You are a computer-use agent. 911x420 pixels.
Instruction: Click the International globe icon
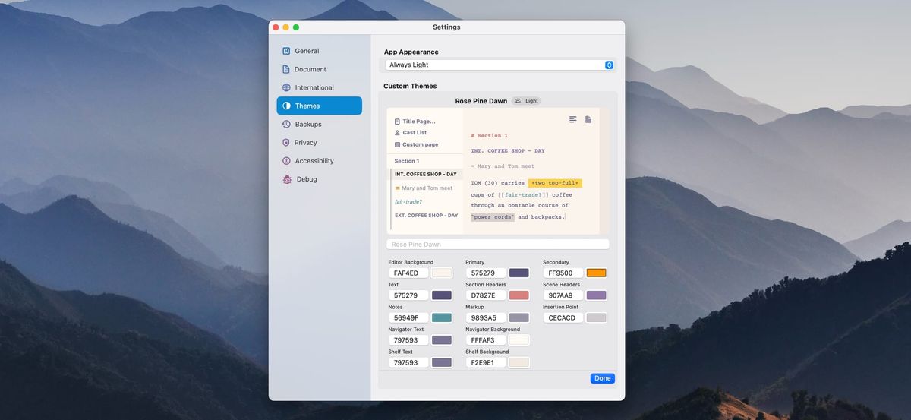286,87
